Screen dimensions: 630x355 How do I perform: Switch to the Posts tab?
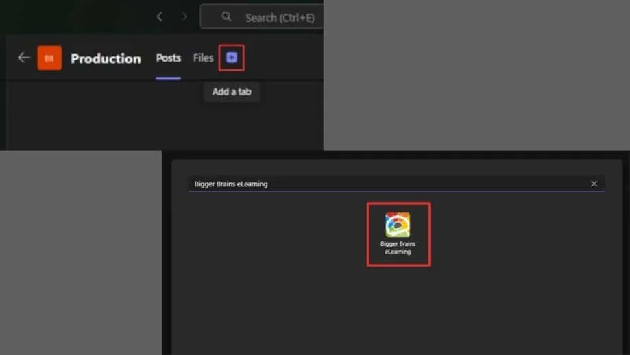click(x=169, y=58)
